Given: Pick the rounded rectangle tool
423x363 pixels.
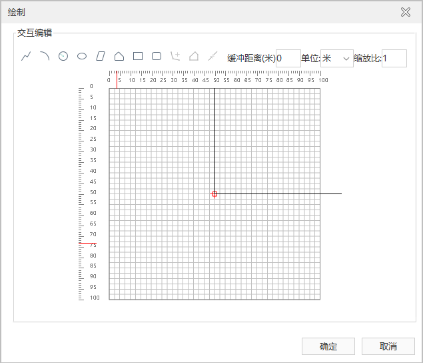Looking at the screenshot, I should pos(157,57).
